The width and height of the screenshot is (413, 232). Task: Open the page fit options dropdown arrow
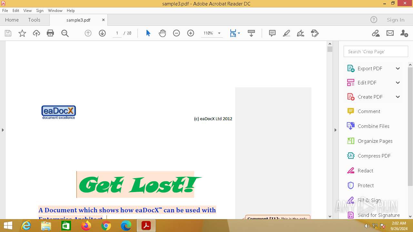(239, 33)
